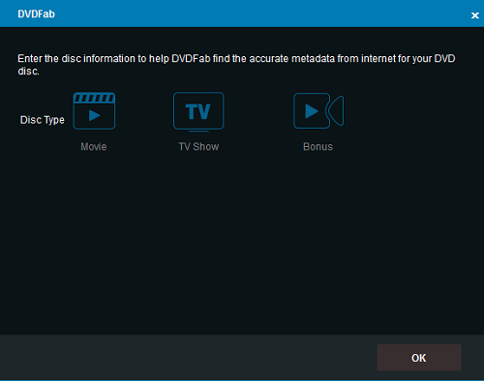Image resolution: width=484 pixels, height=381 pixels.
Task: Click the "Disc Type" label
Action: (43, 120)
